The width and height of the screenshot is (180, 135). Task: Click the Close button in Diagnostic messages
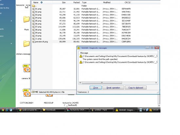click(x=96, y=88)
